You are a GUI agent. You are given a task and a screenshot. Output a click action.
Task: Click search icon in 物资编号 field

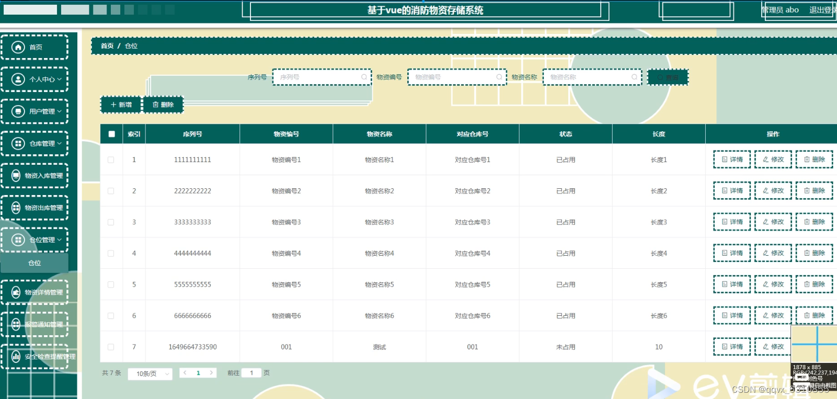point(499,77)
